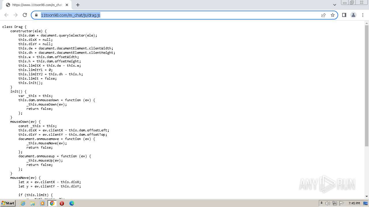Click the 'init() {' method line
This screenshot has height=207, width=369.
(x=18, y=91)
